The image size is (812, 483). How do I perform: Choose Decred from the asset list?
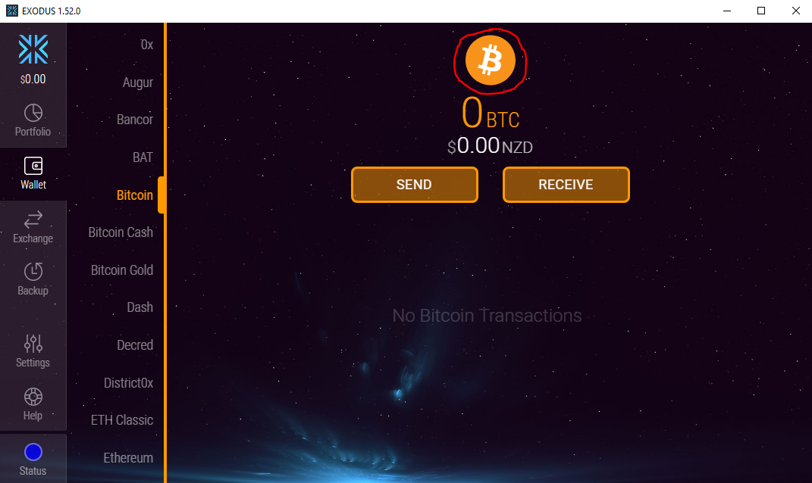click(135, 345)
